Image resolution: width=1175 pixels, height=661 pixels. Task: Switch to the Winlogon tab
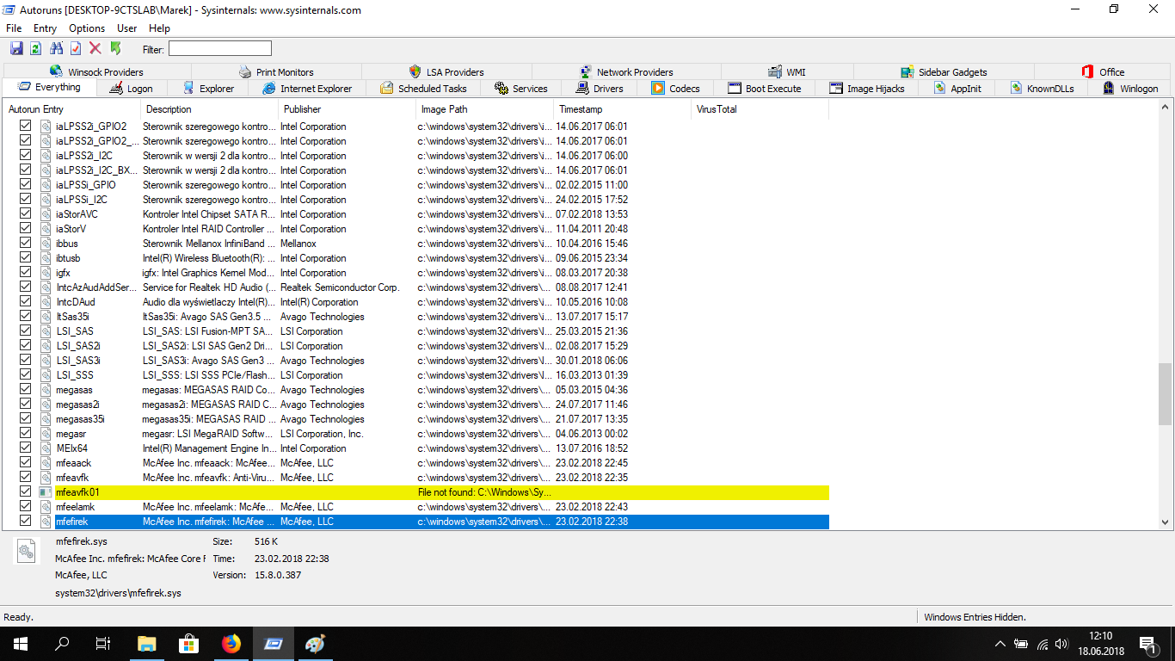click(1130, 89)
